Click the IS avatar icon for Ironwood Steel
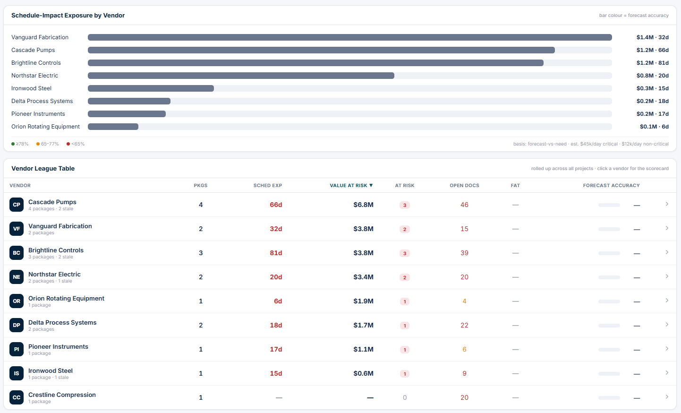Viewport: 681px width, 413px height. tap(17, 373)
